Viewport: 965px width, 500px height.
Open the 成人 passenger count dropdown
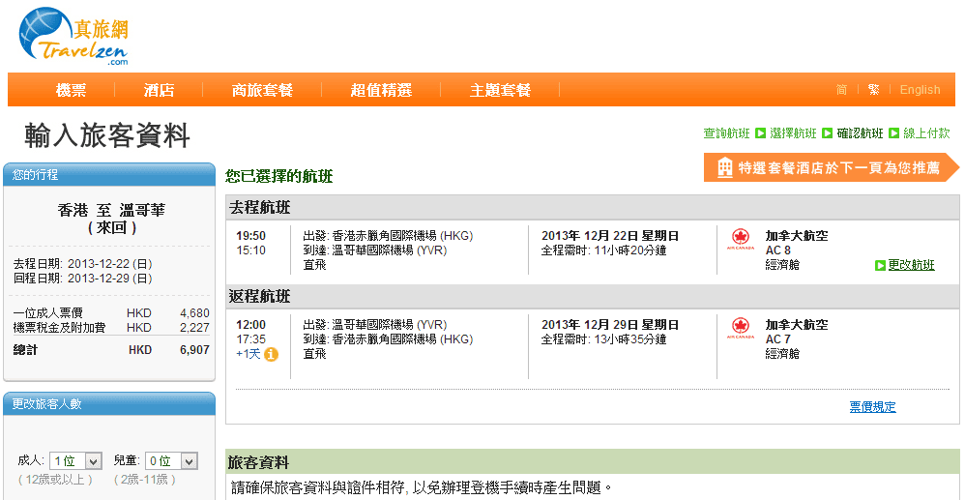75,461
